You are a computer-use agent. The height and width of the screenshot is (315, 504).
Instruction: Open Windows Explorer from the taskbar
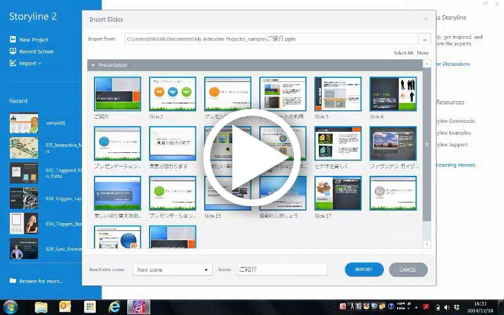tap(41, 307)
